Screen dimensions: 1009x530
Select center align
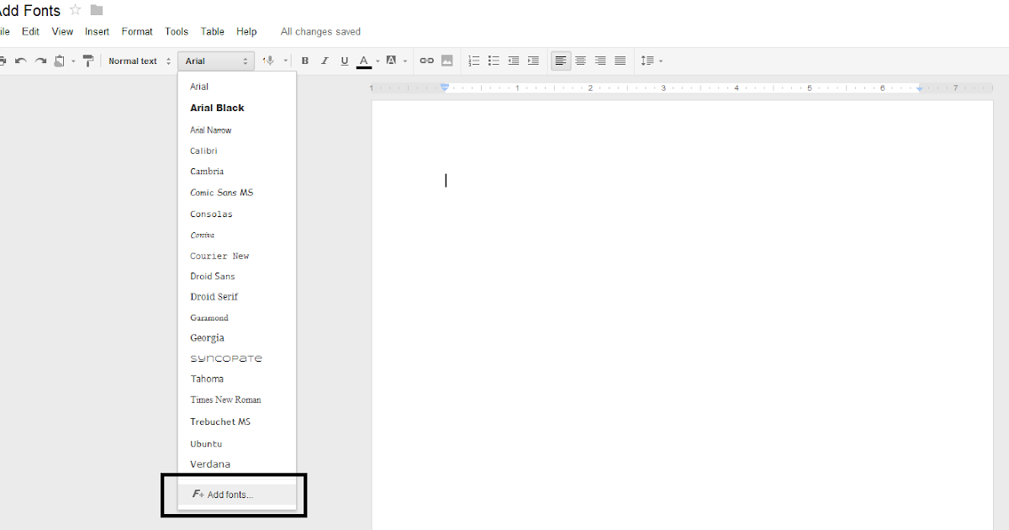click(580, 61)
